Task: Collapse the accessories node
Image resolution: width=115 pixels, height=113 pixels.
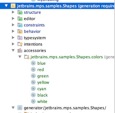Action: 13,50
